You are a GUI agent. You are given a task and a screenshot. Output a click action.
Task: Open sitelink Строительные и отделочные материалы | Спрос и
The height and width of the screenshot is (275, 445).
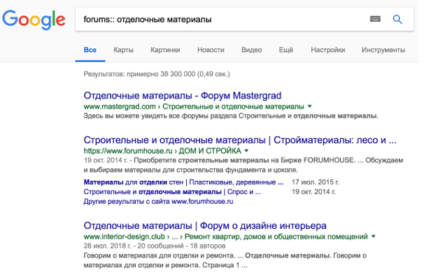tap(172, 192)
